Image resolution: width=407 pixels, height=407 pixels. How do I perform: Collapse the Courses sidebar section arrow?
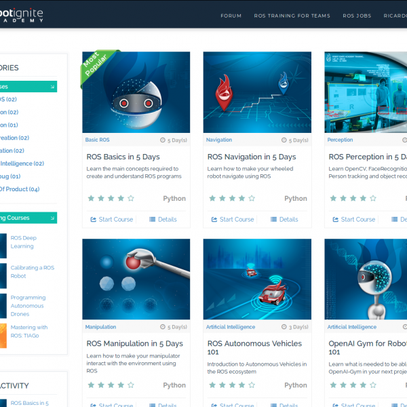click(x=52, y=218)
